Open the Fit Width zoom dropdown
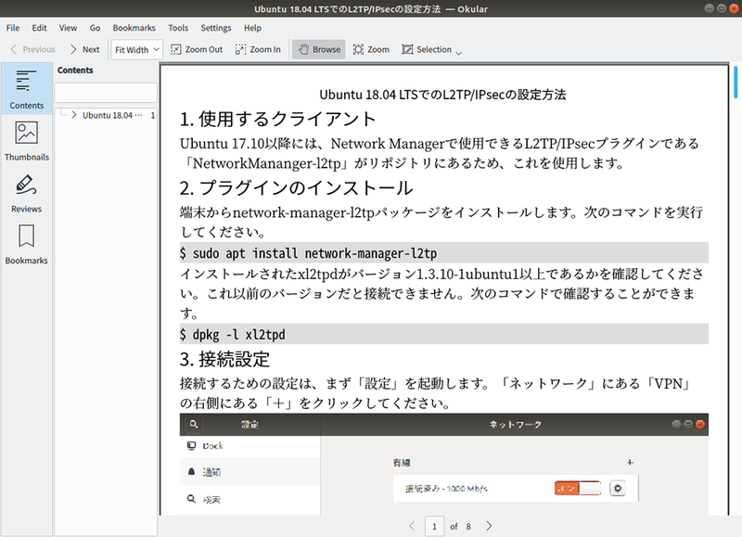This screenshot has height=537, width=742. (x=137, y=49)
